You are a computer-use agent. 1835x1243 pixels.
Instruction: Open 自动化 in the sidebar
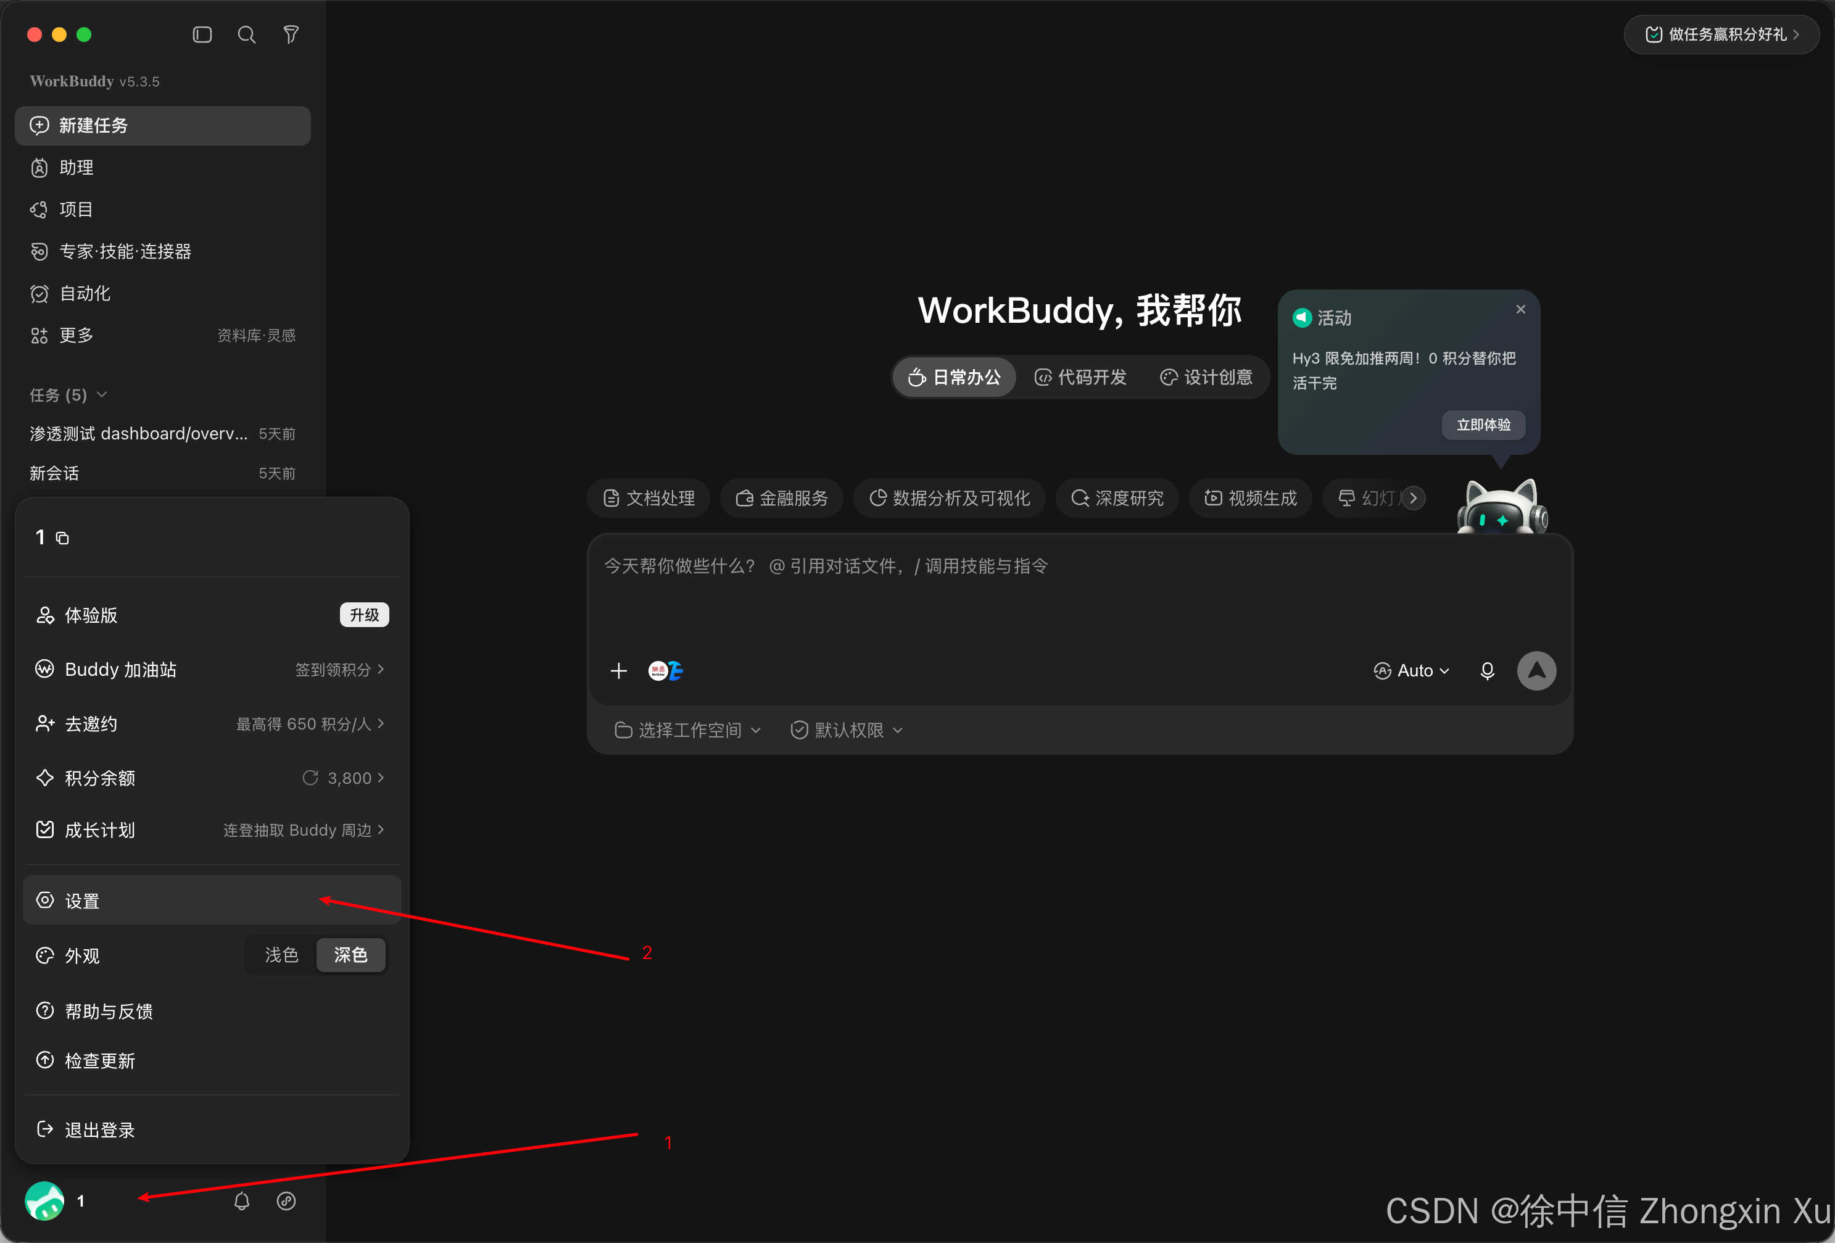point(163,293)
